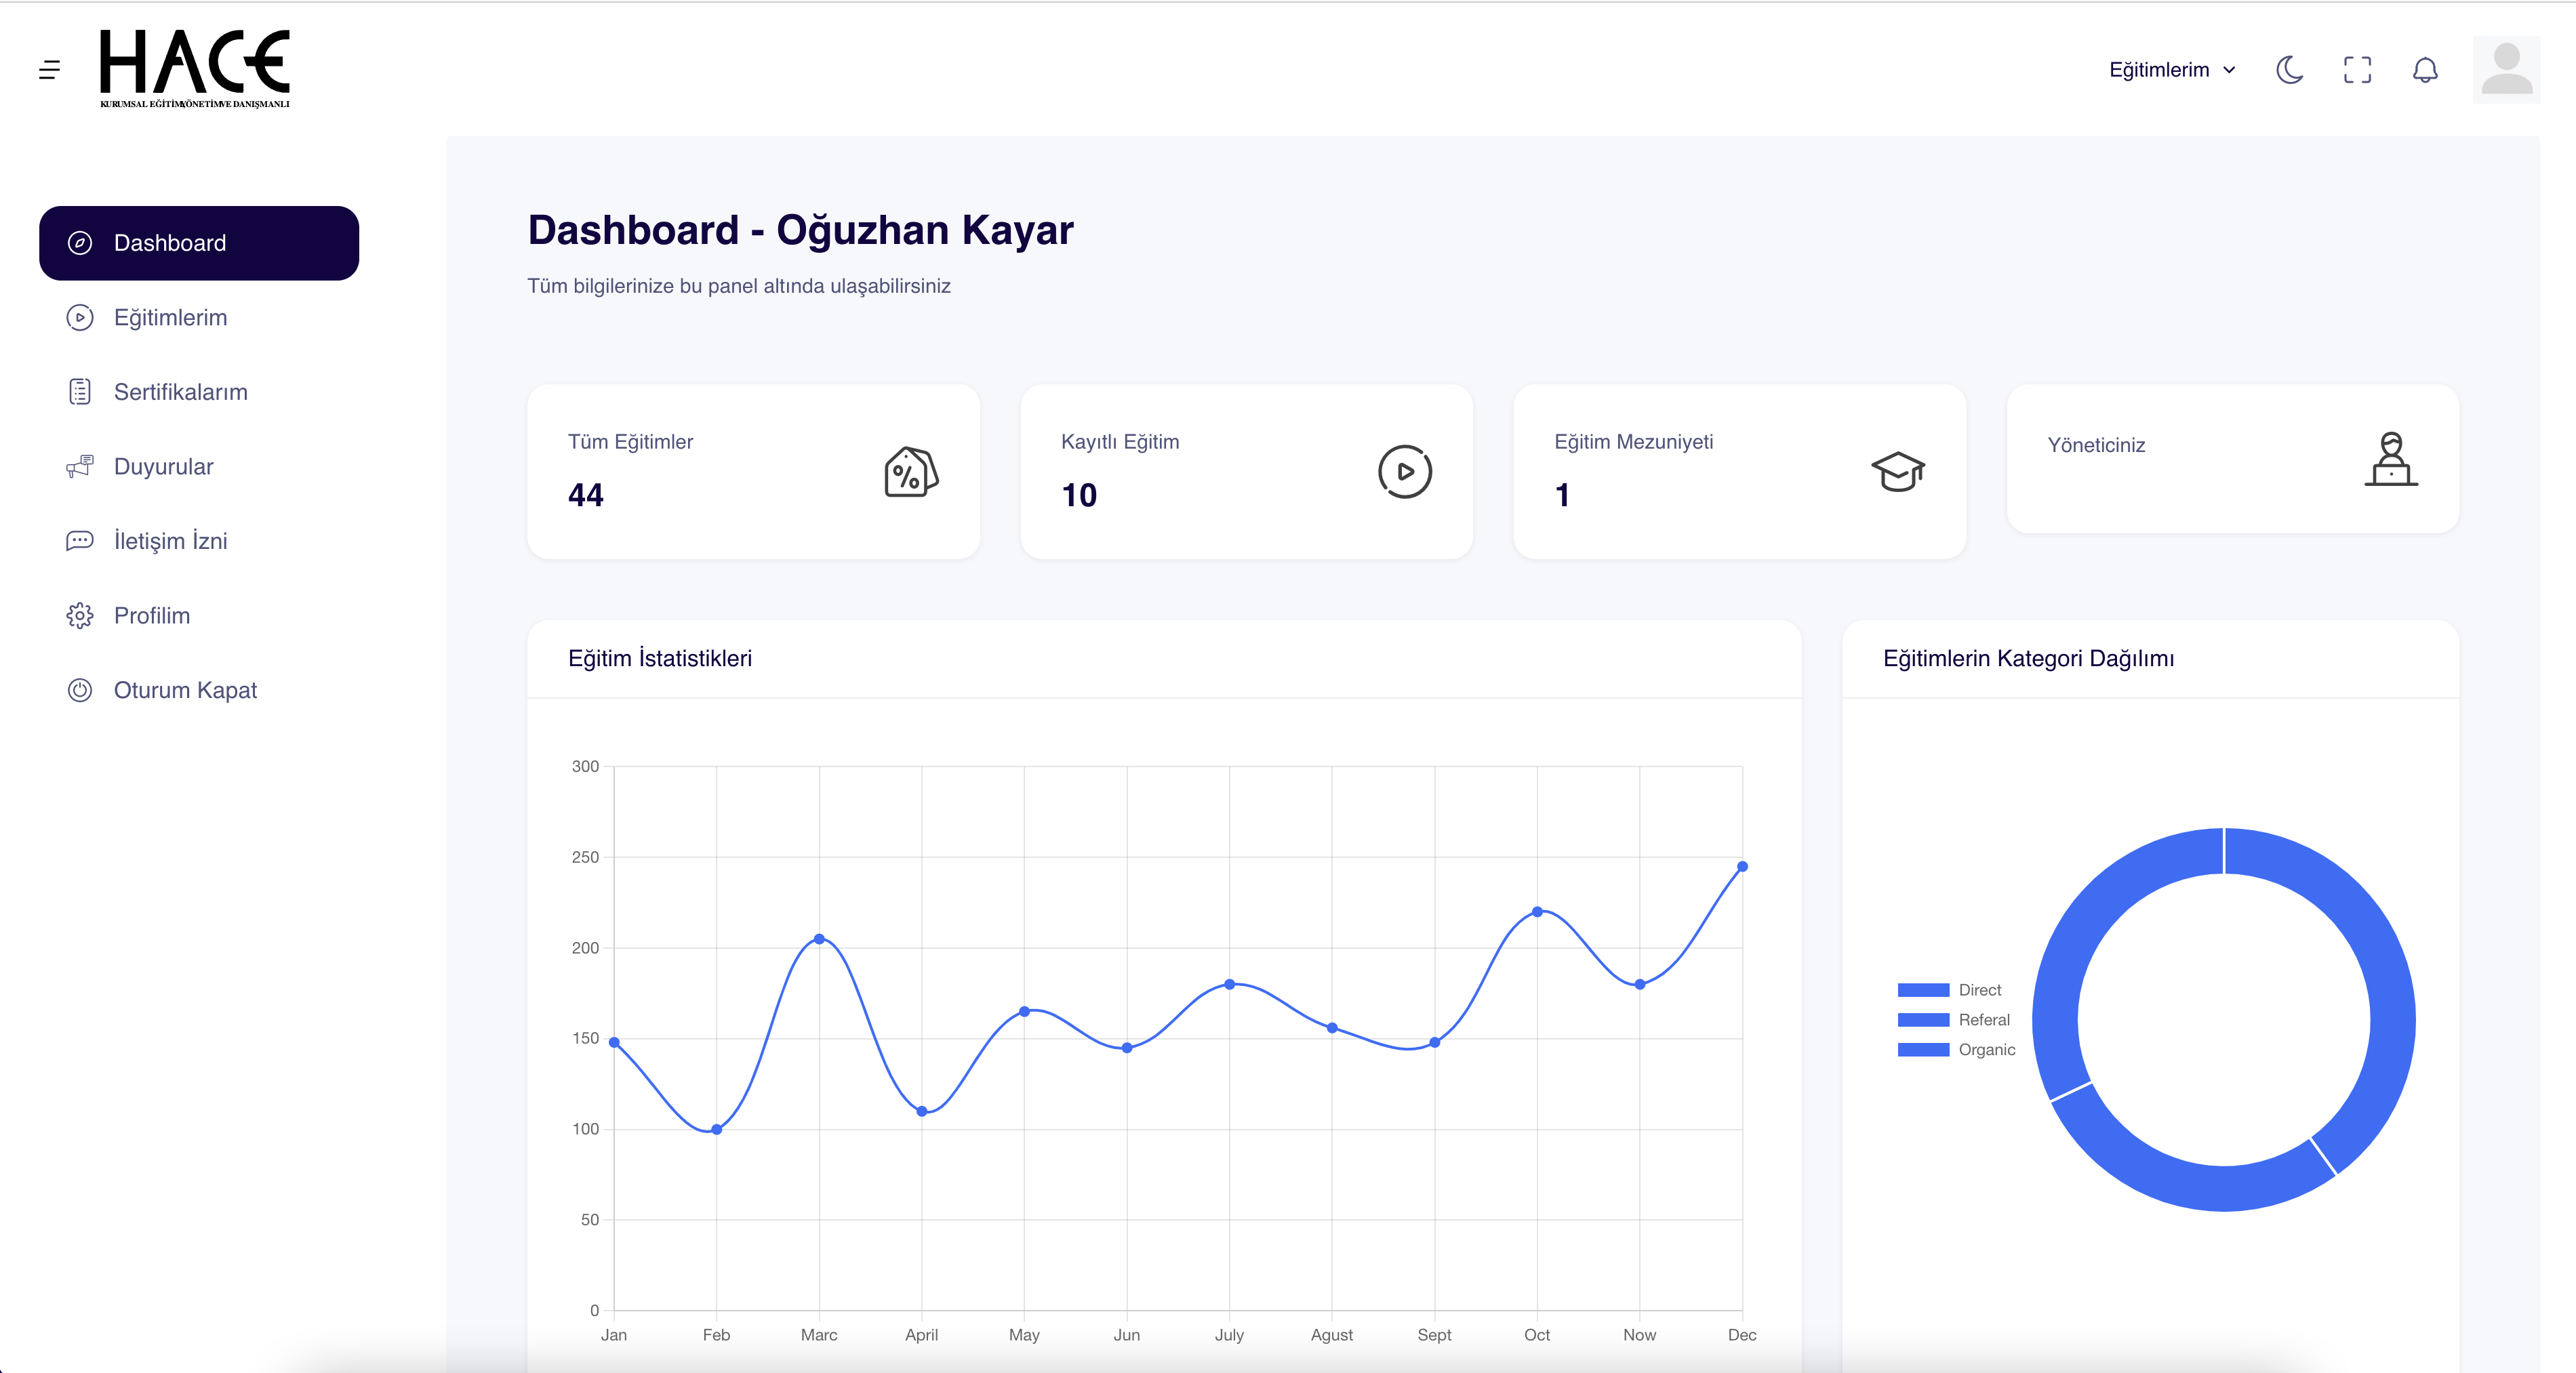Click the May data point on the chart
The image size is (2576, 1373).
[x=1024, y=1012]
